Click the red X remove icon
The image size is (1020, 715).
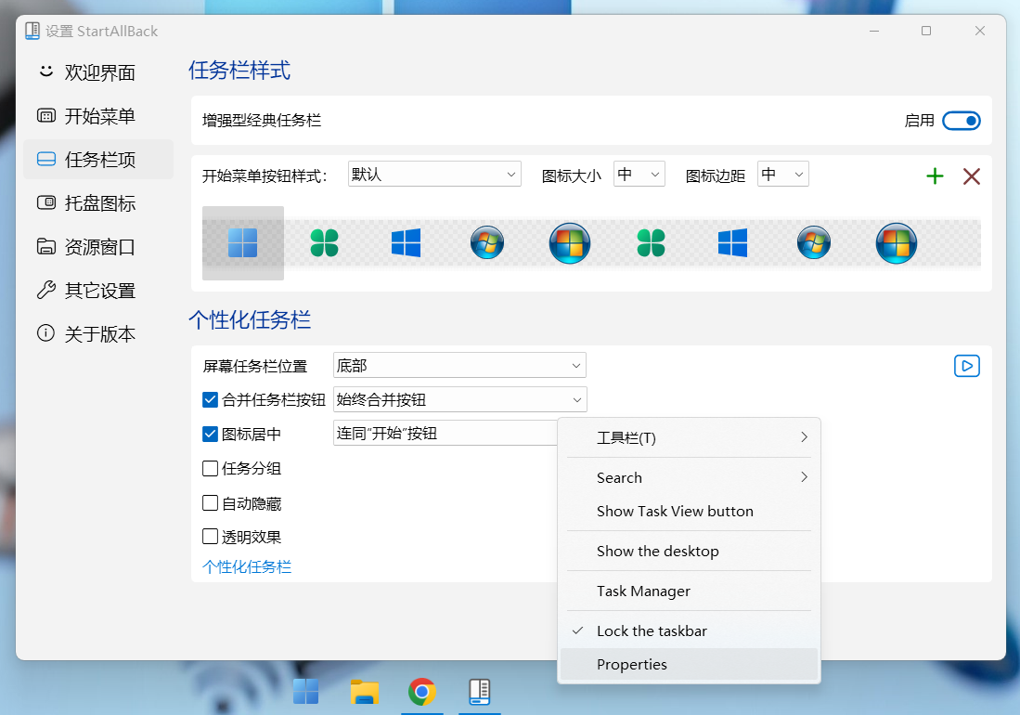pos(971,175)
